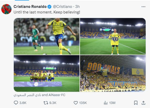Click the share upload icon

point(143,103)
